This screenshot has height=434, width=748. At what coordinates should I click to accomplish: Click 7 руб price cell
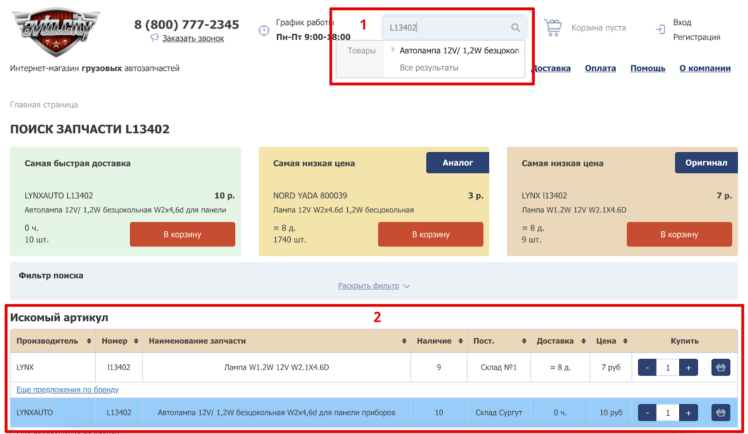click(611, 367)
